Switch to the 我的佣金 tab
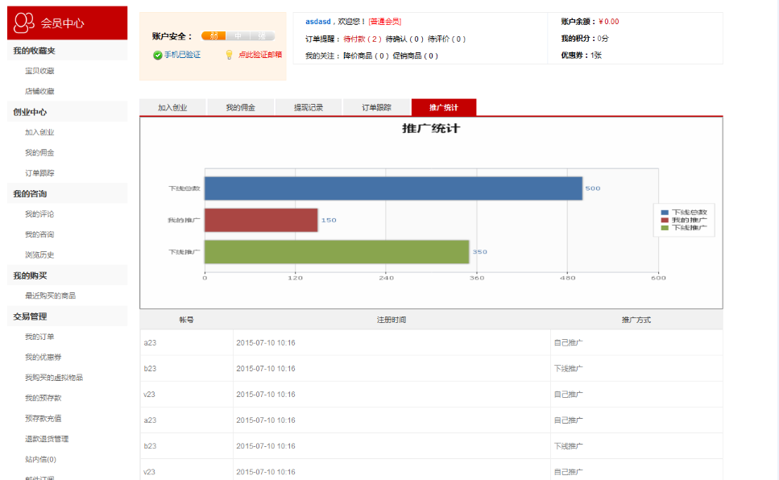The image size is (779, 480). [x=240, y=107]
